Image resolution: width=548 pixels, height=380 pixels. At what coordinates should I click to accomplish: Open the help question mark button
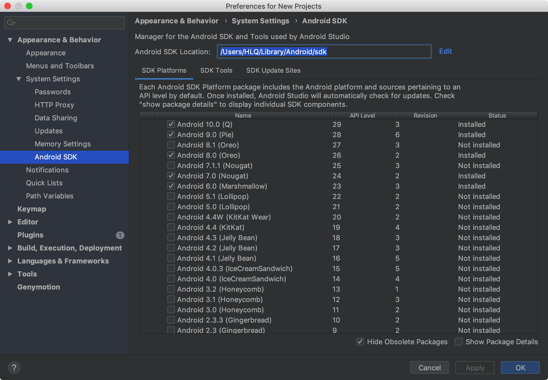pyautogui.click(x=14, y=368)
